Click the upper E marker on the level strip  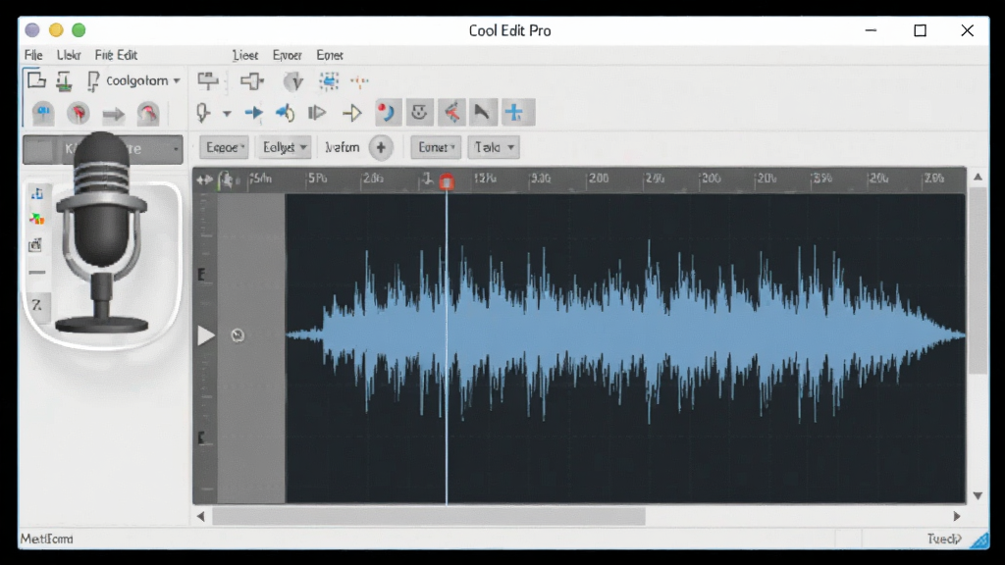coord(201,275)
